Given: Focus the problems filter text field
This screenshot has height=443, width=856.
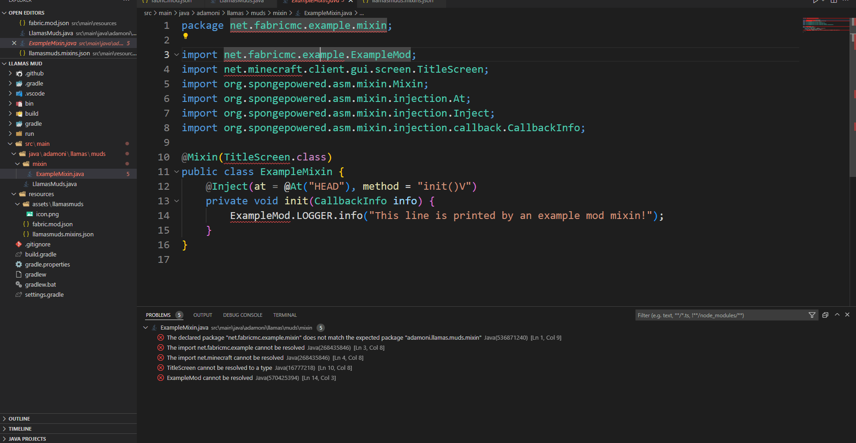Looking at the screenshot, I should (721, 315).
